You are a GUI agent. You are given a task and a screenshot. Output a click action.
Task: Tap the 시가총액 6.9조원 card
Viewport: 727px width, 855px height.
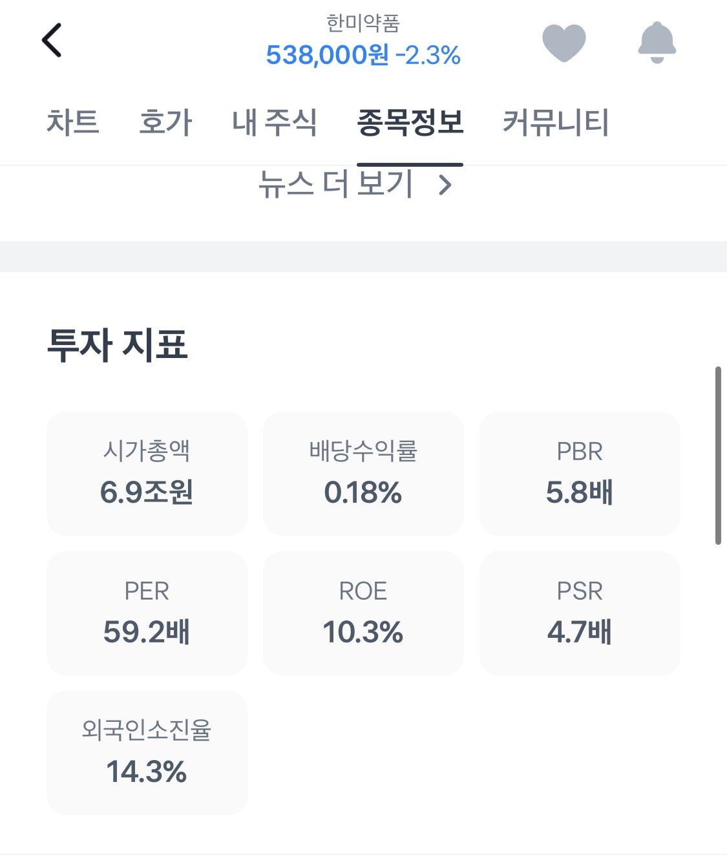click(147, 473)
